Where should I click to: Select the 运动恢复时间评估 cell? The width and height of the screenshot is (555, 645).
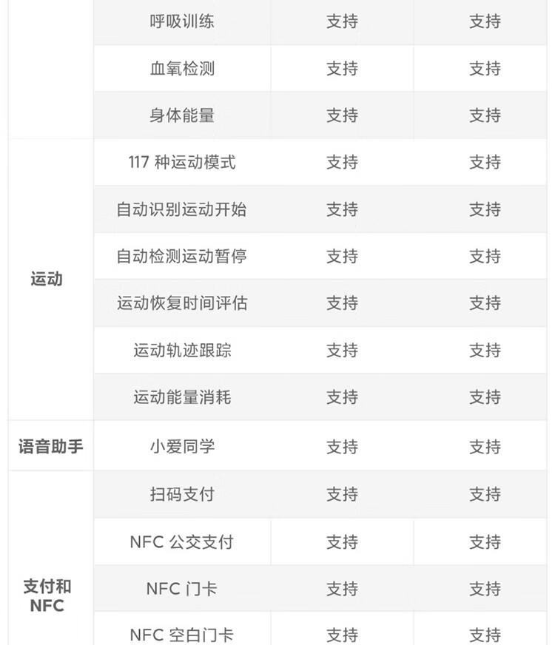pos(182,303)
